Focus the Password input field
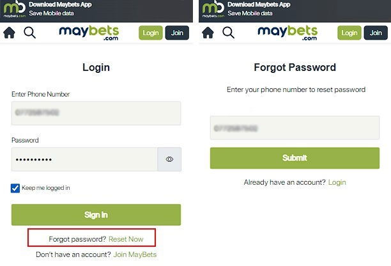Screen dimensions: 391x266 (84, 159)
